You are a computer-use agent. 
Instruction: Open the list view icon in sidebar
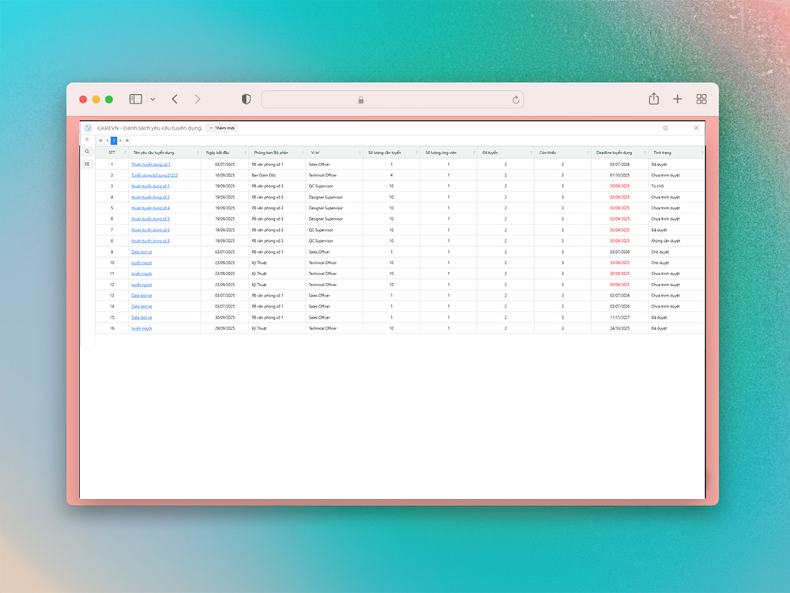point(87,164)
